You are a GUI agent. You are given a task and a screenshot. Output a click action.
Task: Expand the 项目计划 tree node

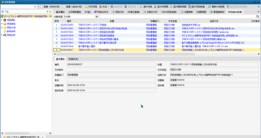click(x=2, y=28)
